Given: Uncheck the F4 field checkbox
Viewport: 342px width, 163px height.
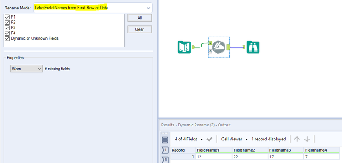Looking at the screenshot, I should pyautogui.click(x=7, y=33).
